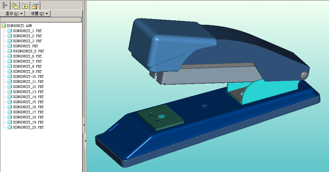Select DINGSHUJI_19.PRT in the model tree

pyautogui.click(x=28, y=122)
